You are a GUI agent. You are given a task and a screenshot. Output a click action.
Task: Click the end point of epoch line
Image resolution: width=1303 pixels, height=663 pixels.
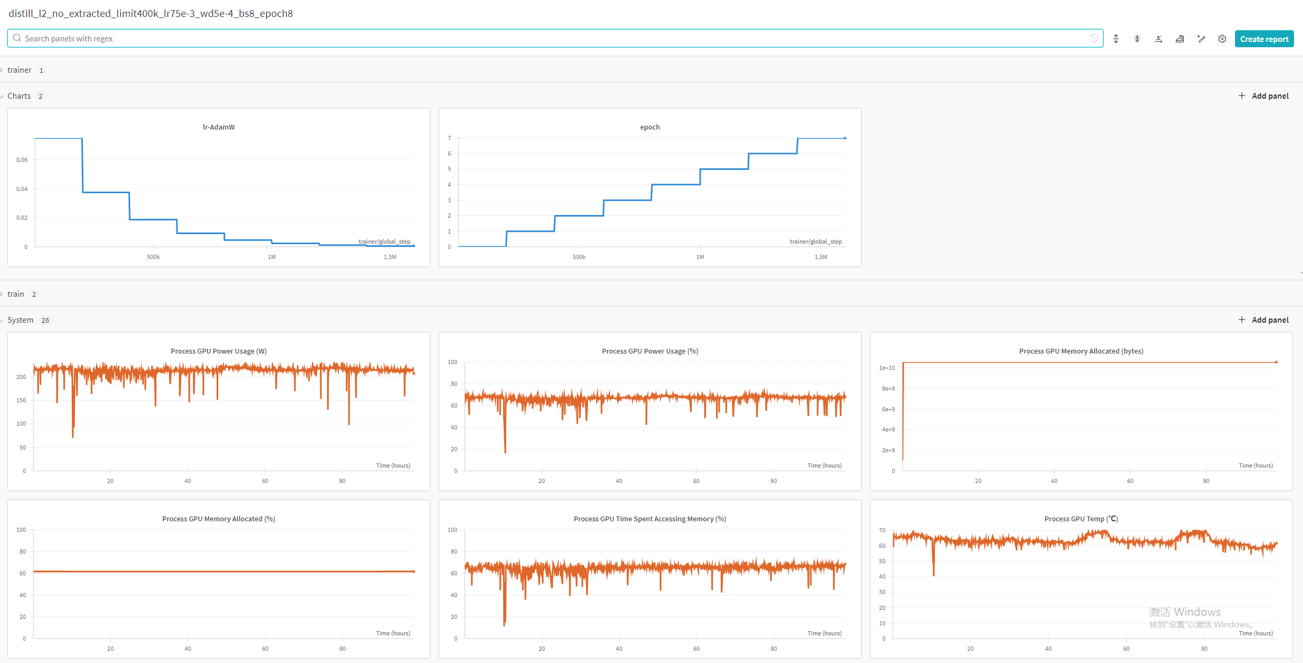(845, 138)
